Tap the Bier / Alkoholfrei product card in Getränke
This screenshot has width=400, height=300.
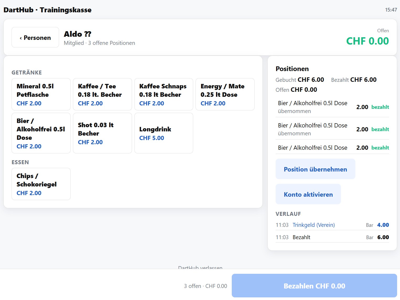click(41, 133)
